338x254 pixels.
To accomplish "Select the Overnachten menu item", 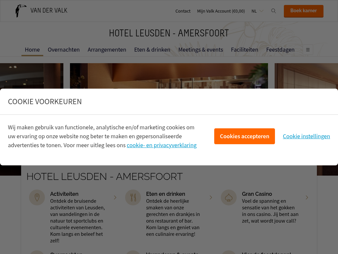I will (x=64, y=50).
